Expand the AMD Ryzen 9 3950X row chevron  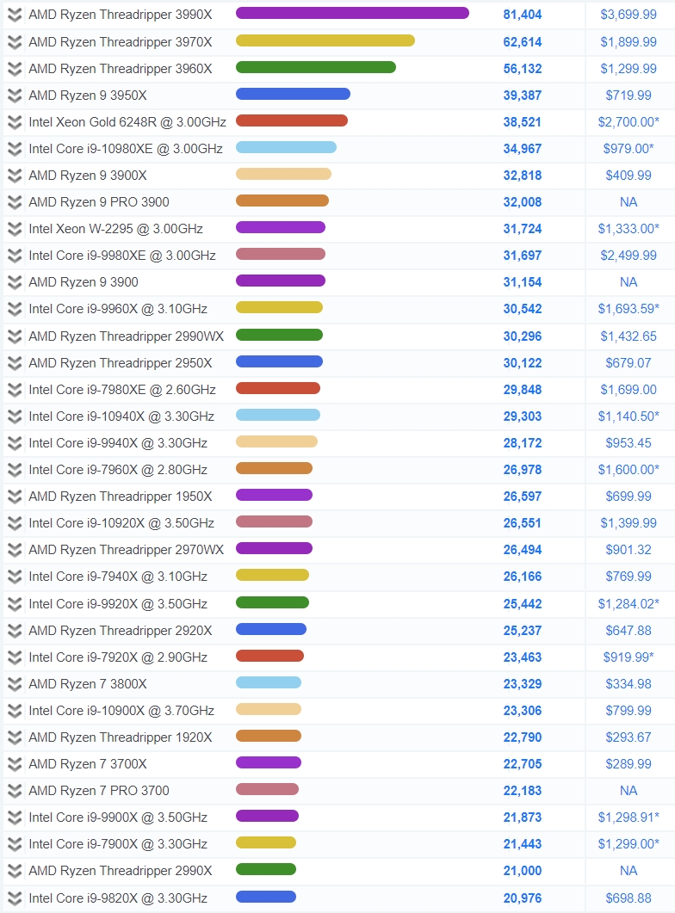pos(15,95)
